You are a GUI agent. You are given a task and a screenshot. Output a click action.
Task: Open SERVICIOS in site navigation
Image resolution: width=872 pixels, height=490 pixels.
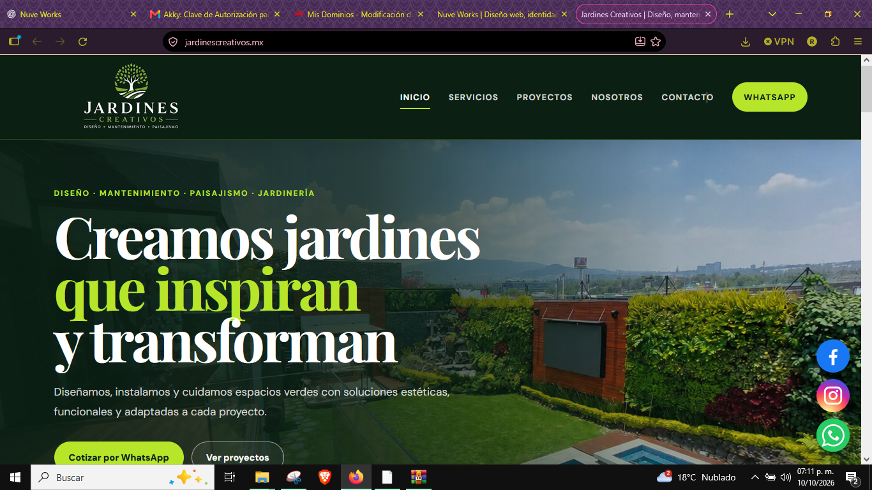[x=473, y=97]
